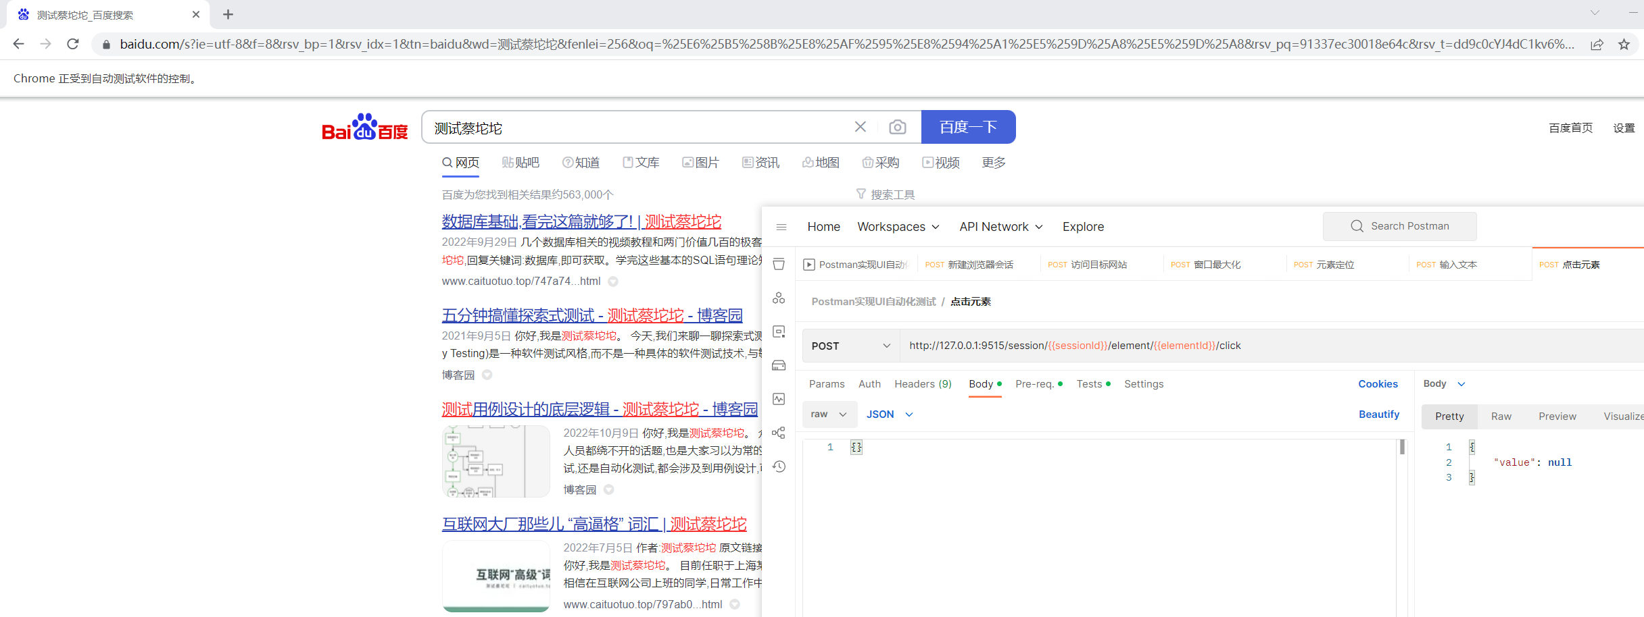Open result 五分钟搞懂探索式测试
Image resolution: width=1644 pixels, height=617 pixels.
(592, 315)
